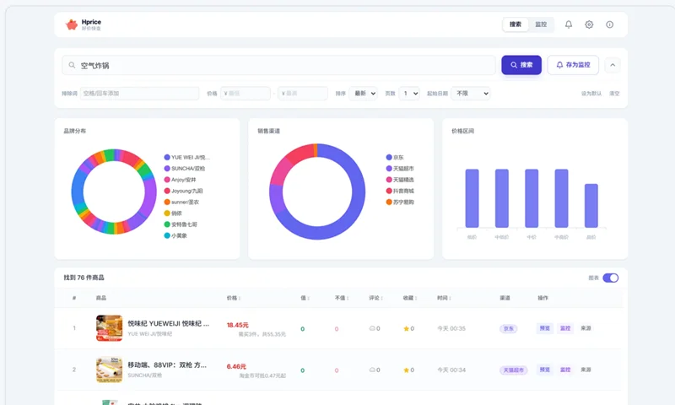Click the 排除词 exclude words field
This screenshot has width=675, height=405.
(x=139, y=94)
